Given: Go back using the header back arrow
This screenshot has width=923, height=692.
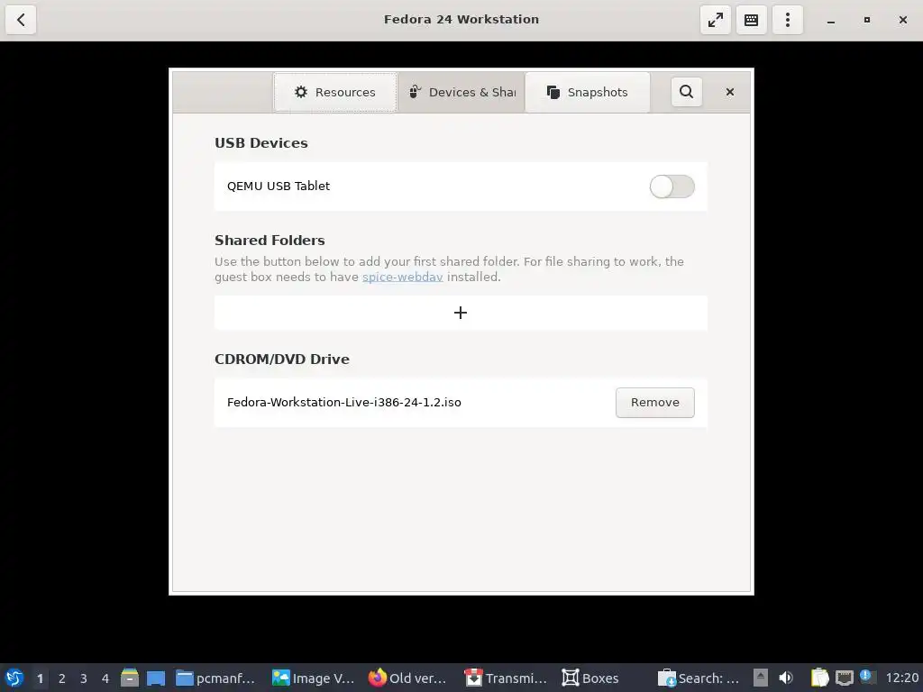Looking at the screenshot, I should click(21, 20).
